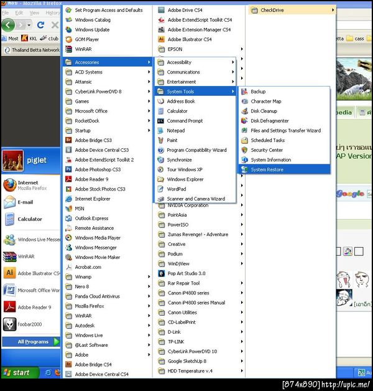Expand the Accessibility submenu
The height and width of the screenshot is (391, 373).
click(x=195, y=62)
